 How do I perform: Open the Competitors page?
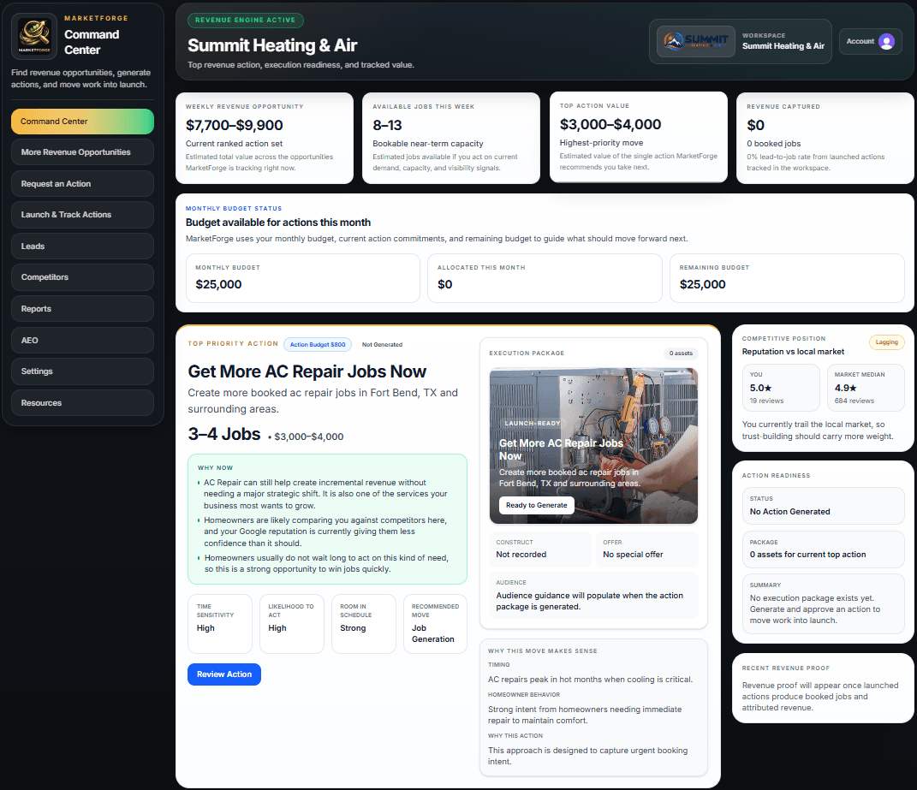[82, 277]
